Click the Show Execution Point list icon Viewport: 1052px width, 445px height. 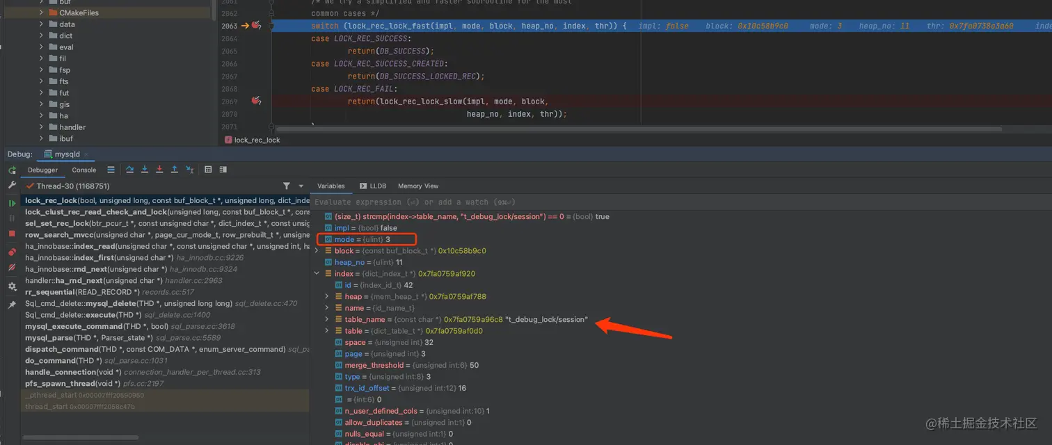111,170
